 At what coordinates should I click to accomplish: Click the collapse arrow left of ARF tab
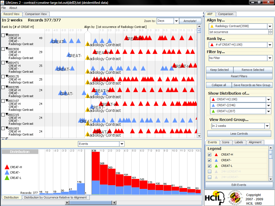click(x=203, y=14)
